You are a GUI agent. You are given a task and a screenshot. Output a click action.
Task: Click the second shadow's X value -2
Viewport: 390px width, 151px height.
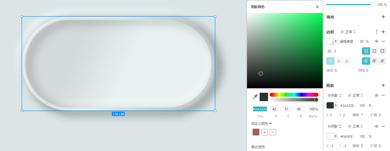click(332, 146)
